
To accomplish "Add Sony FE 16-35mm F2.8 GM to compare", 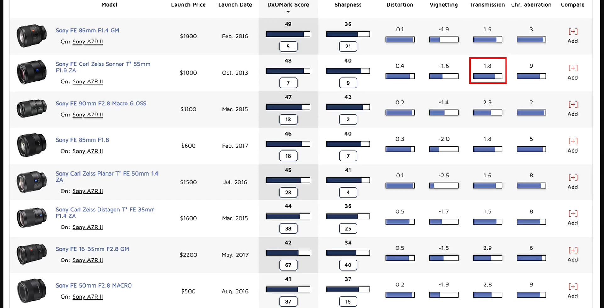I will pos(573,250).
